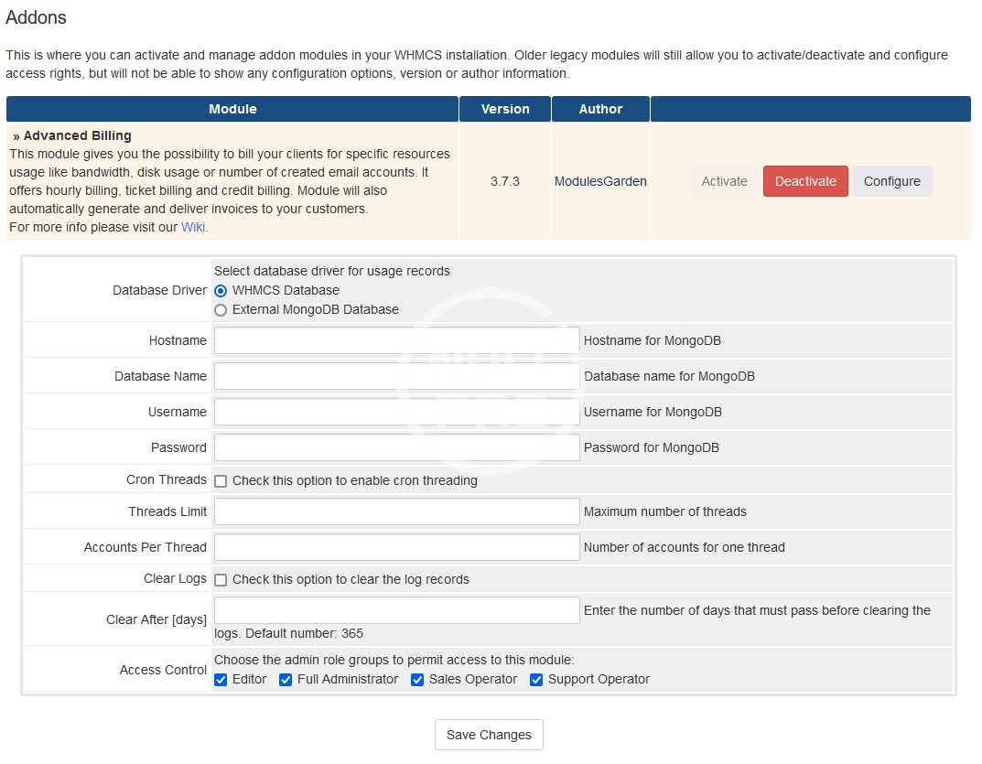Uncheck Full Administrator access checkbox
The image size is (982, 764).
[286, 680]
